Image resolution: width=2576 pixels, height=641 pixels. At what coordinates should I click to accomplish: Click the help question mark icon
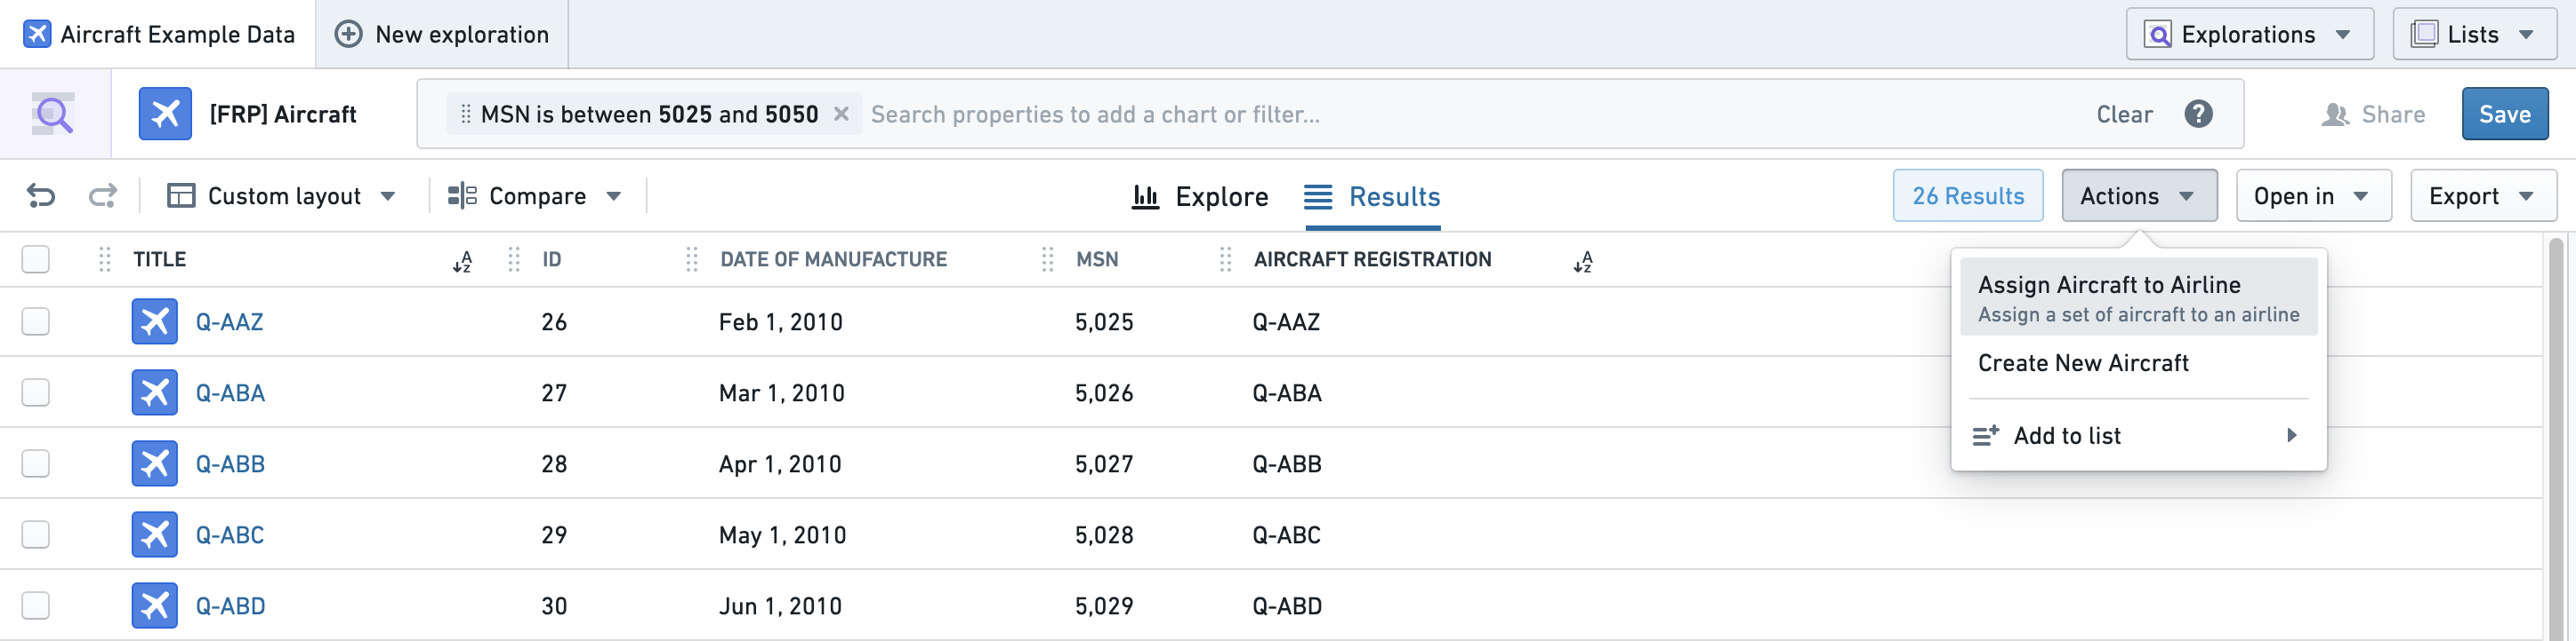2197,114
